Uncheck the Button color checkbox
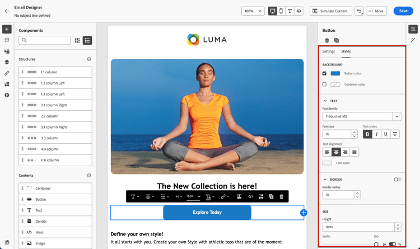Screen dimensions: 420x249 tap(324, 73)
